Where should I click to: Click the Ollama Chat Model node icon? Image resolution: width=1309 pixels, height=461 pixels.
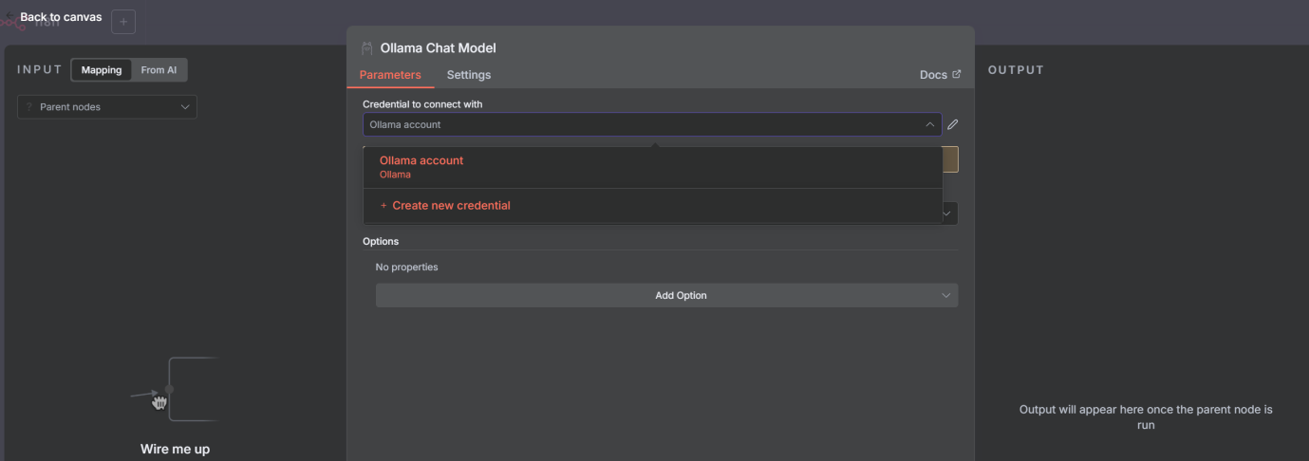tap(367, 48)
